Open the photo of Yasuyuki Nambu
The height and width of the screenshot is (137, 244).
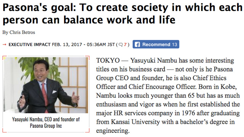[46, 85]
